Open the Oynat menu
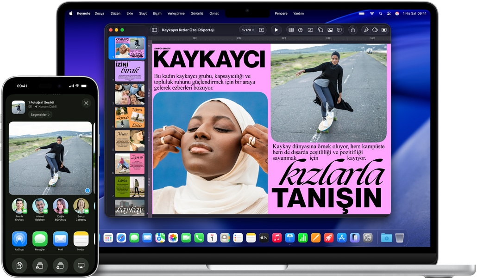 tap(214, 13)
